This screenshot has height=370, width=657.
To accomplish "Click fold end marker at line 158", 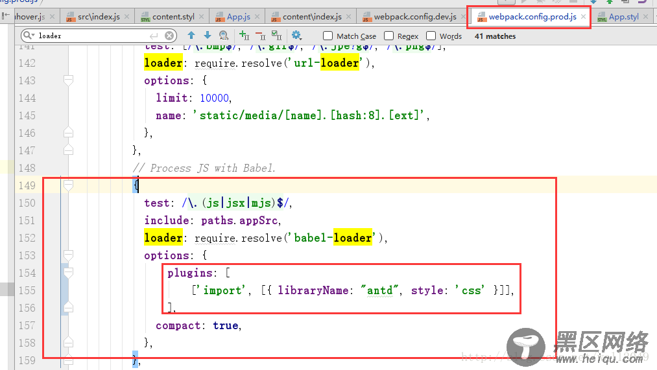I will (x=68, y=342).
